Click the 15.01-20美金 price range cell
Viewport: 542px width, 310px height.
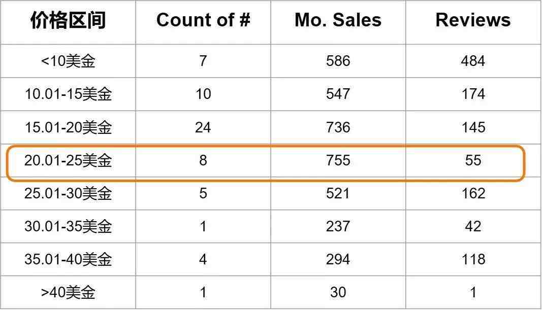click(68, 127)
